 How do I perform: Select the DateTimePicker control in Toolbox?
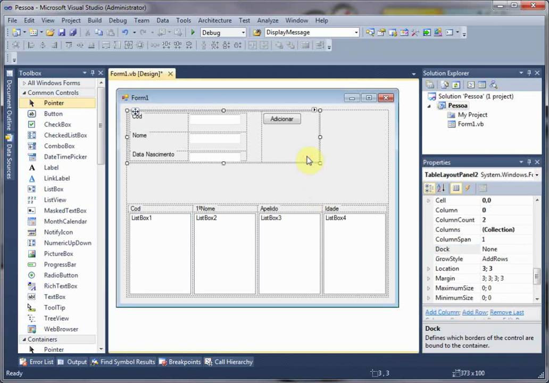65,157
